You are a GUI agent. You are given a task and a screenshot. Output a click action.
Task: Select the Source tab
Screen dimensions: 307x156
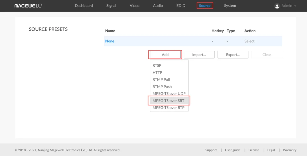[x=204, y=6]
